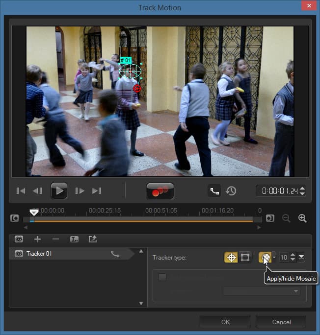320x335 pixels.
Task: Toggle tracking path display beside the reset icon
Action: point(214,191)
